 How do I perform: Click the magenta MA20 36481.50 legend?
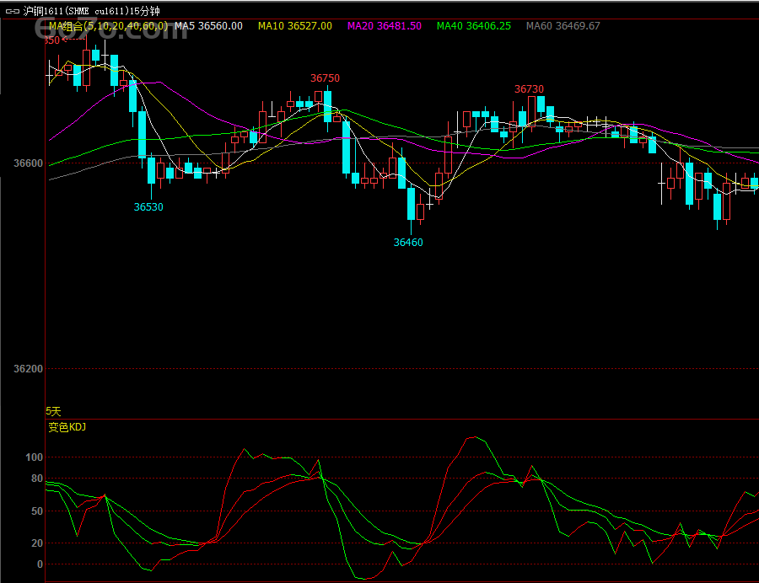coord(387,26)
